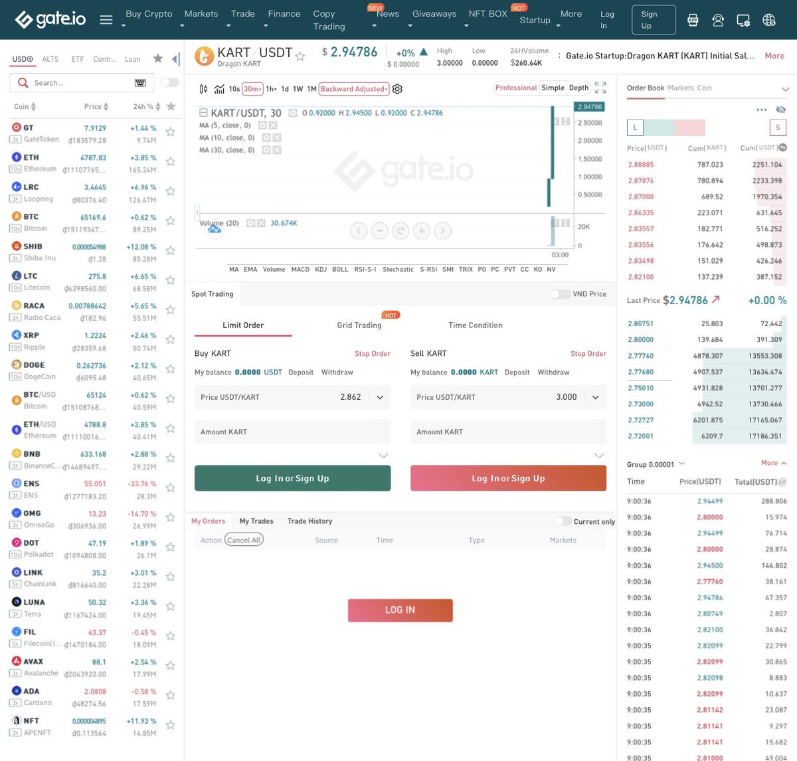Focus the coin Search field

click(x=81, y=83)
